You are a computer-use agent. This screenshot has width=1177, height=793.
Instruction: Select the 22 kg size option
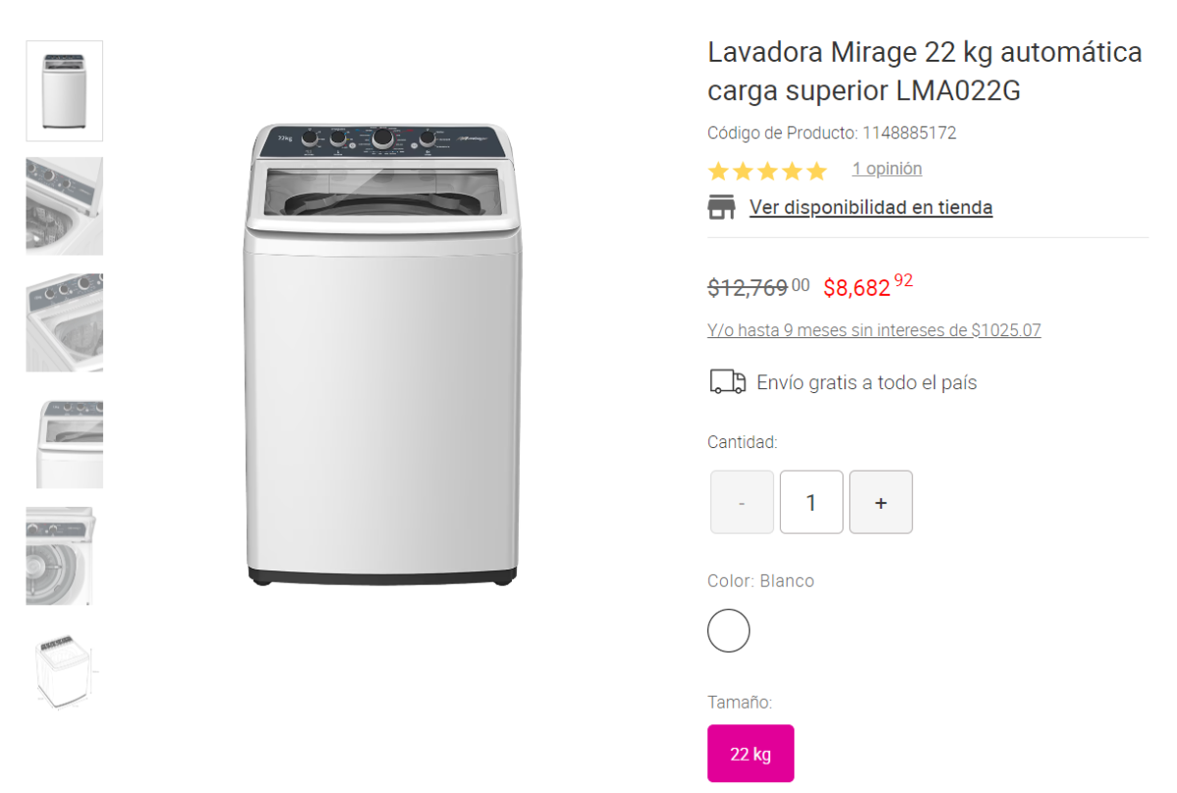[750, 754]
